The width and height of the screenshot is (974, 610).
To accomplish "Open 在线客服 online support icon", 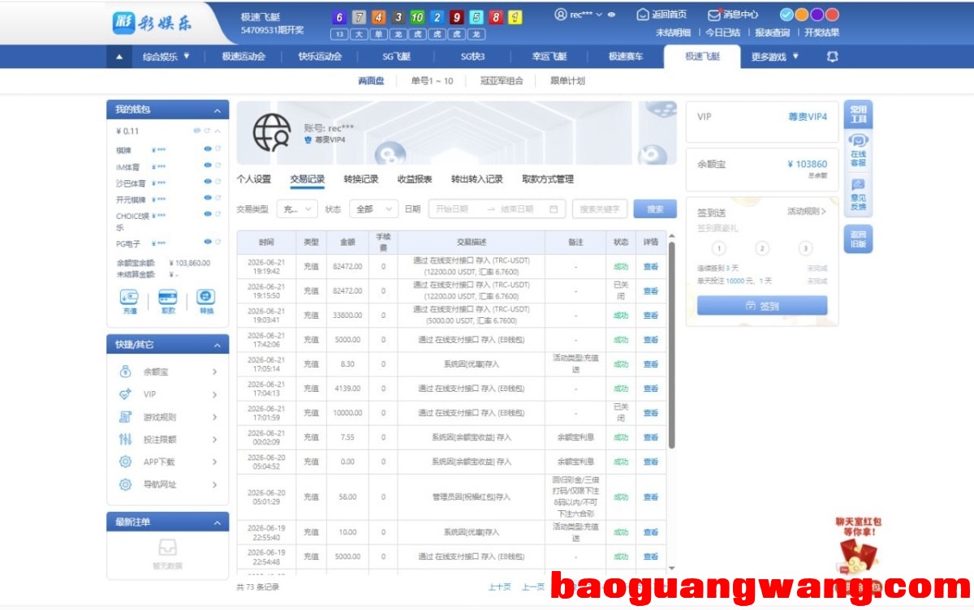I will (858, 141).
